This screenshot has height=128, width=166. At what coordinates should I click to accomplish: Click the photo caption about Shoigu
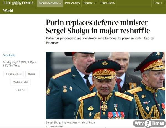tap(70, 122)
